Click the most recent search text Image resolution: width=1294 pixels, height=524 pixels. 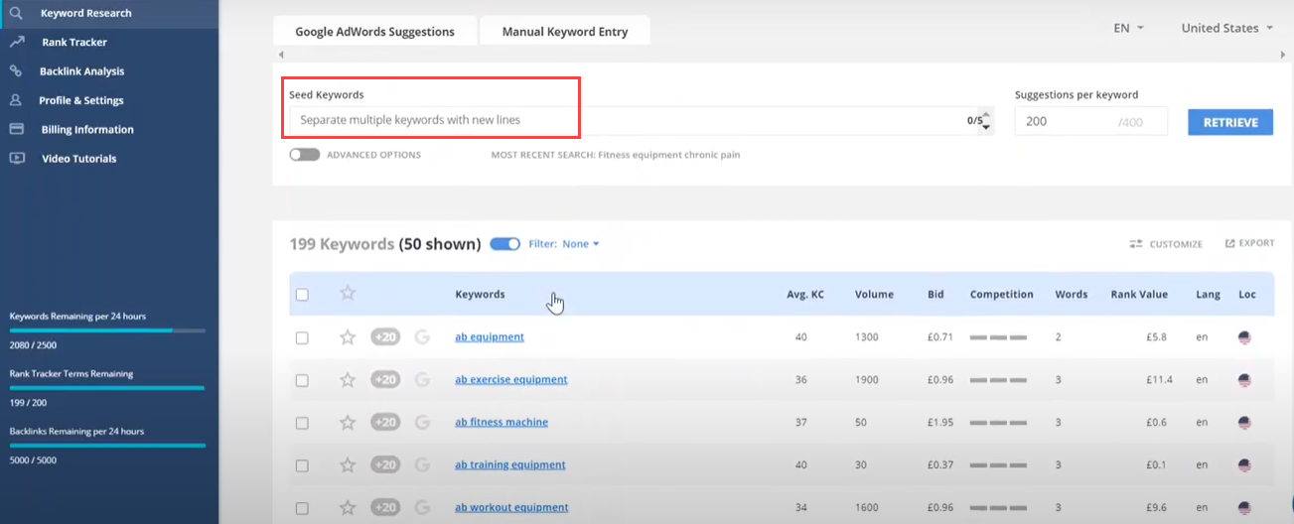pos(616,155)
